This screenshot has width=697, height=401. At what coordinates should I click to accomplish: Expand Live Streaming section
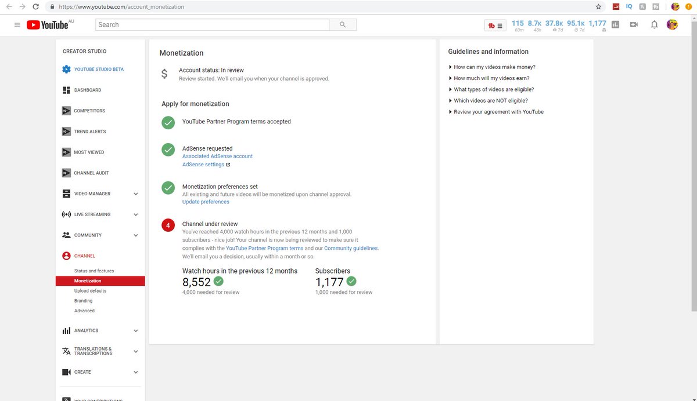(x=136, y=214)
